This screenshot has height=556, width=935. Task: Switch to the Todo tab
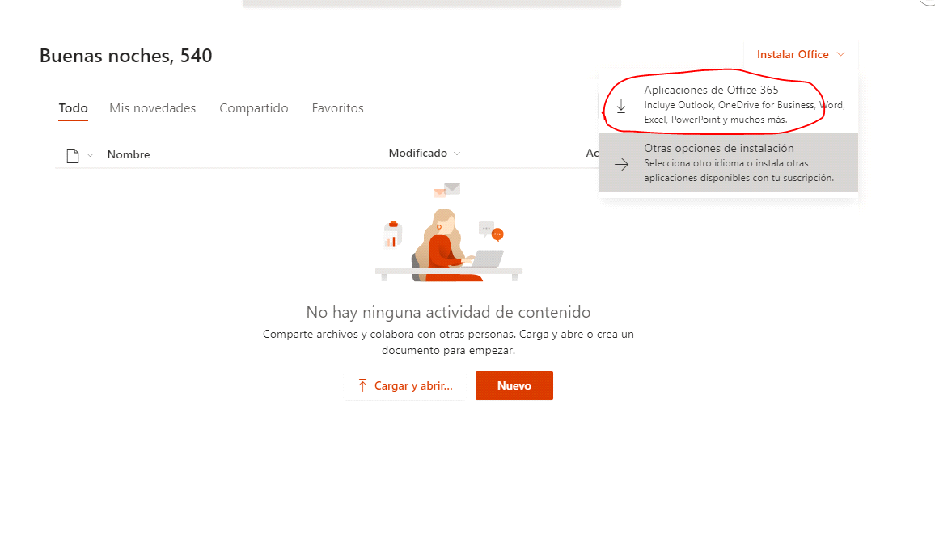click(73, 108)
